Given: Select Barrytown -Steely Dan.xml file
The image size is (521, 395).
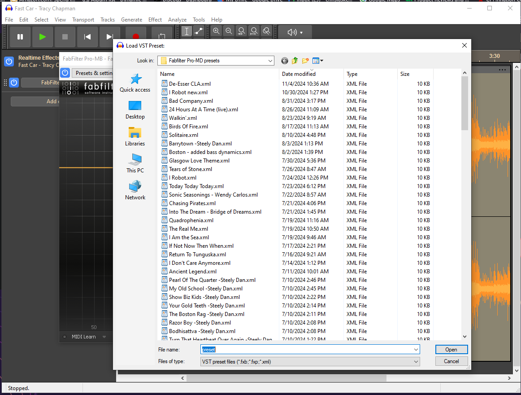Looking at the screenshot, I should (200, 144).
